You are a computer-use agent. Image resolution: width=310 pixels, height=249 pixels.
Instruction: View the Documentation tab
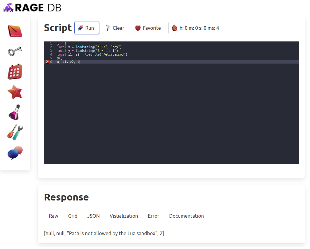pyautogui.click(x=186, y=216)
